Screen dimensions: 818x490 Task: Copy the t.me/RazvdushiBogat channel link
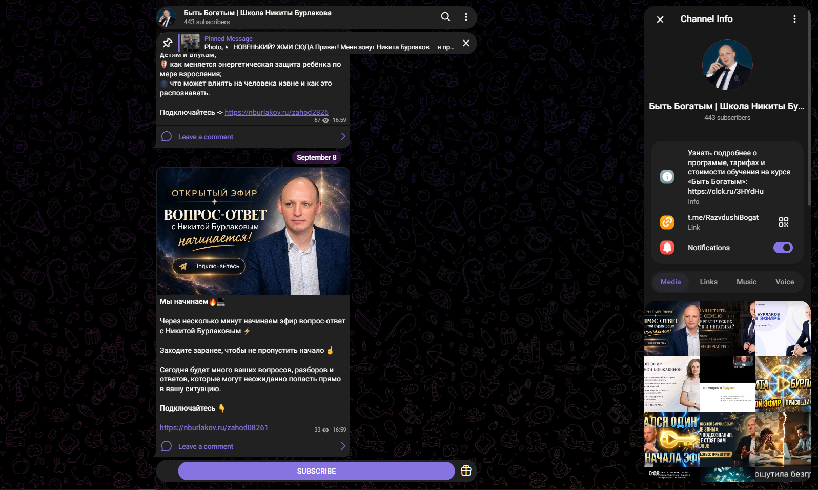723,218
